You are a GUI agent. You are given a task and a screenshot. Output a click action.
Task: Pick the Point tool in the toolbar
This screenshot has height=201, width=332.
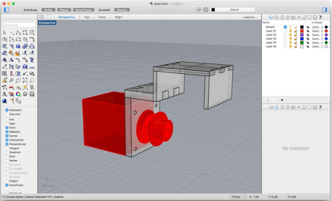[x=11, y=33]
